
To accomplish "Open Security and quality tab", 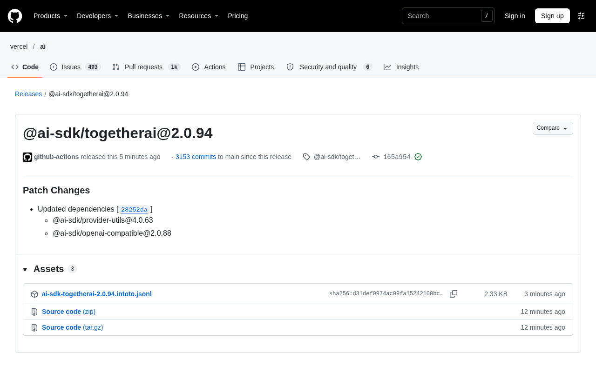I will [x=329, y=67].
